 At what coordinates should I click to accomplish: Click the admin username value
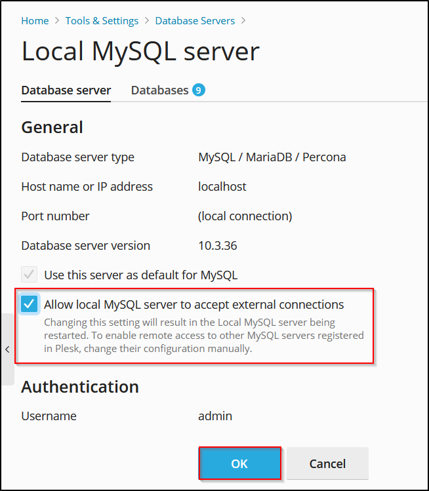tap(215, 416)
